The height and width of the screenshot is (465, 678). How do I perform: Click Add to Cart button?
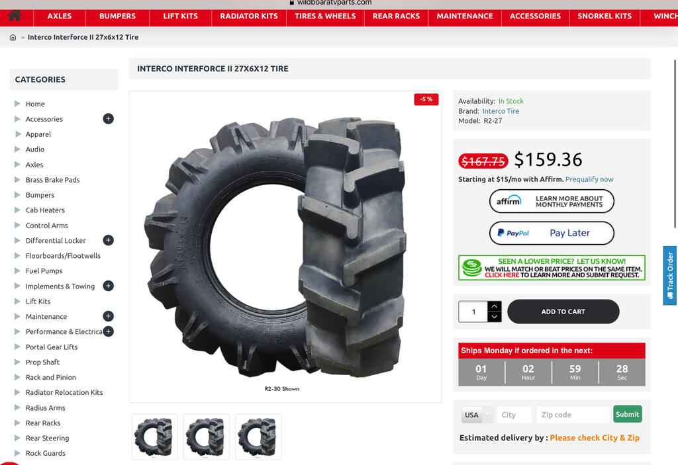click(x=563, y=312)
